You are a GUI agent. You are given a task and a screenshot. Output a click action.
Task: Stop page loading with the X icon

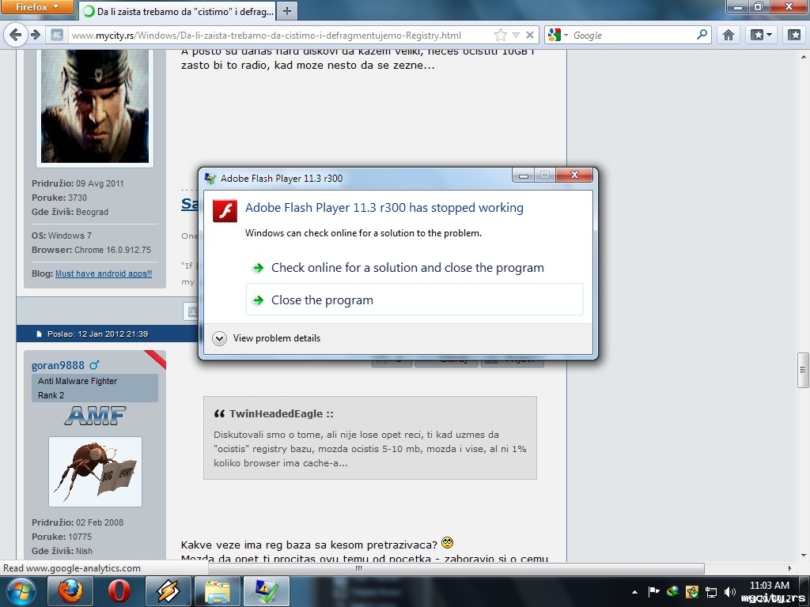click(x=529, y=35)
